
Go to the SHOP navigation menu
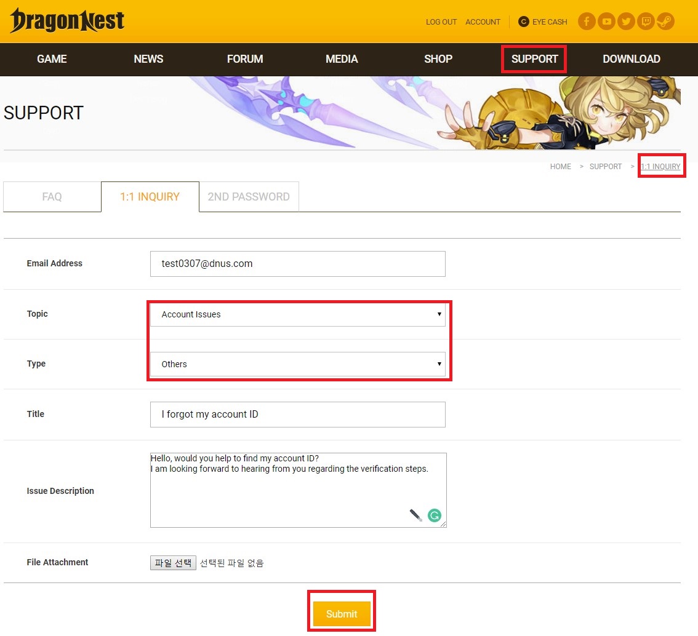(x=438, y=59)
